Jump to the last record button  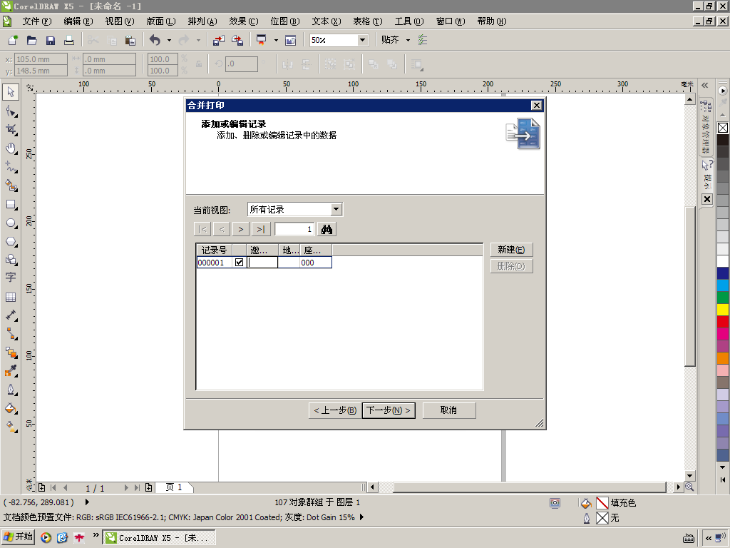point(261,229)
